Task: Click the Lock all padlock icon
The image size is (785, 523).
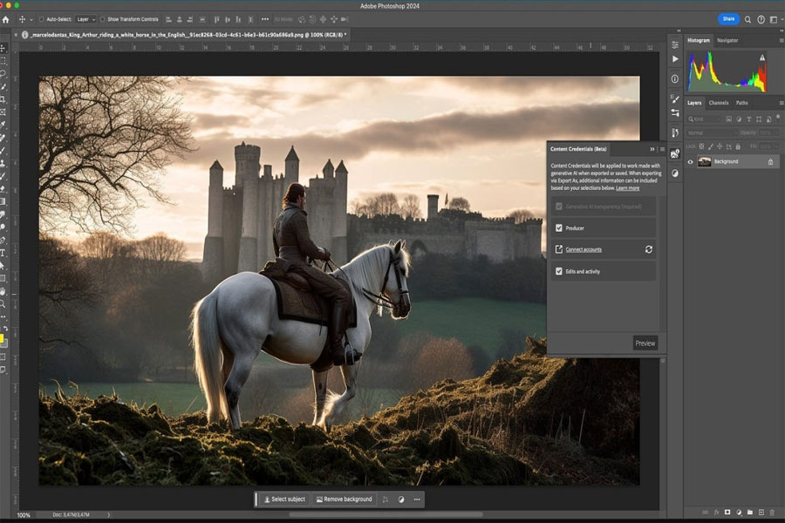Action: pos(737,146)
